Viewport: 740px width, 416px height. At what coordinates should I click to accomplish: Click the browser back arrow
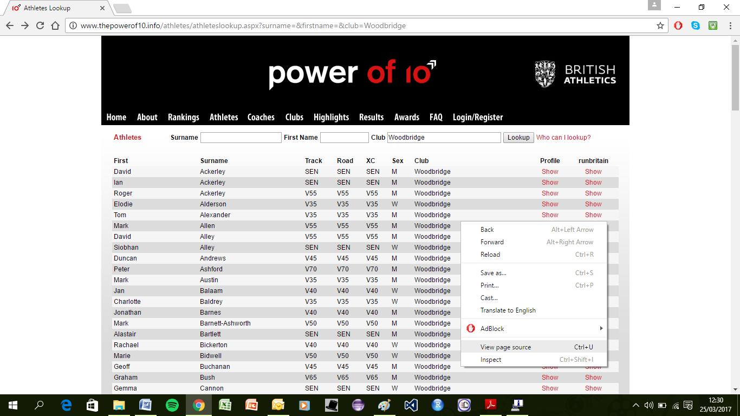10,25
